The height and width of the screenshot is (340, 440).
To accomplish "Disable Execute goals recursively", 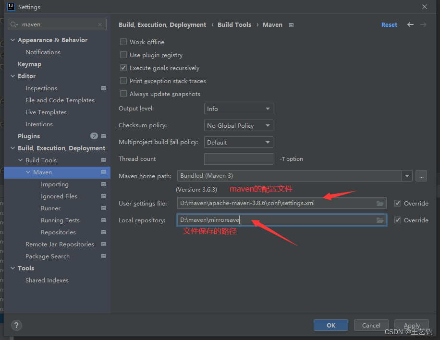I will coord(123,68).
